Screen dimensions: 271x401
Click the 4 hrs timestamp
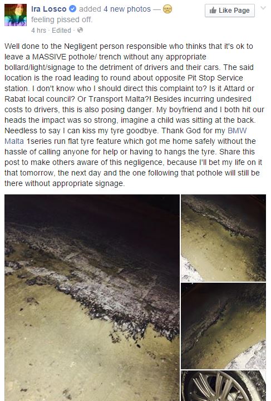coord(38,31)
